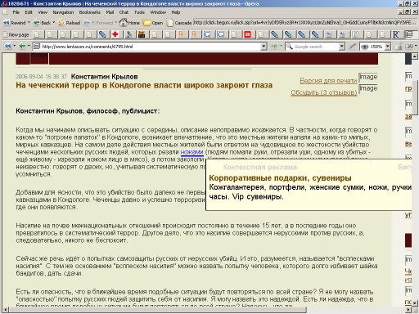Click into the Google search field
This screenshot has width=419, height=314.
316,47
